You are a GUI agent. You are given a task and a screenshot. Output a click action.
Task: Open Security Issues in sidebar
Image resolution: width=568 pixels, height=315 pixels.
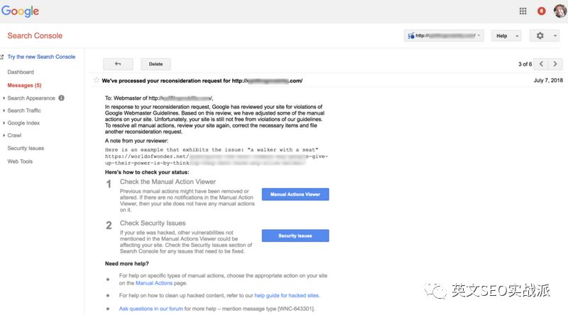(x=26, y=148)
